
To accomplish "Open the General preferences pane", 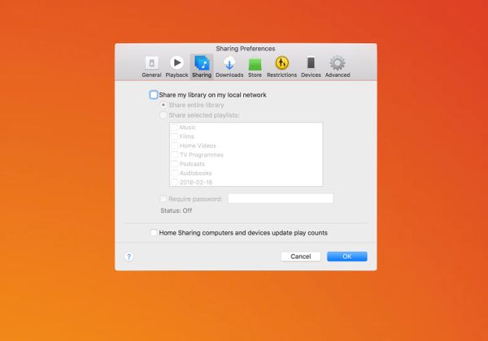I will 151,65.
